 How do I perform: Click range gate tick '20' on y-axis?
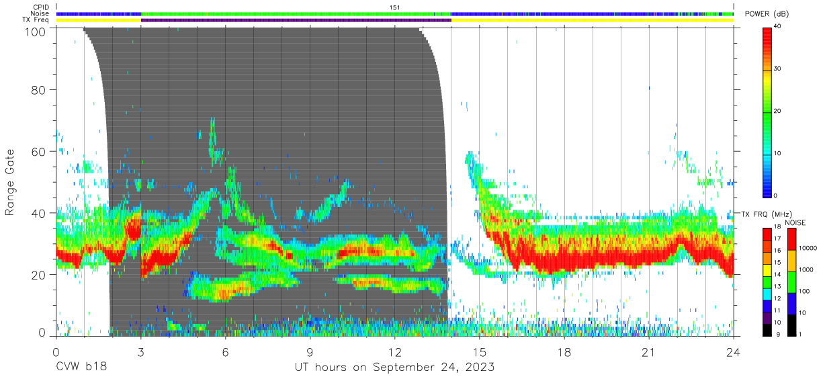(39, 275)
